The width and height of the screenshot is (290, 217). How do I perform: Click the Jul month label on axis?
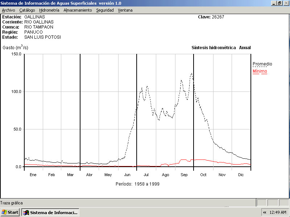146,175
